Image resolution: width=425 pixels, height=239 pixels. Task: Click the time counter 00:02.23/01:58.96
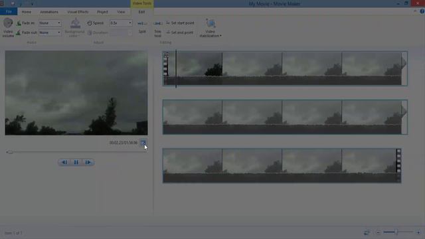pyautogui.click(x=124, y=143)
